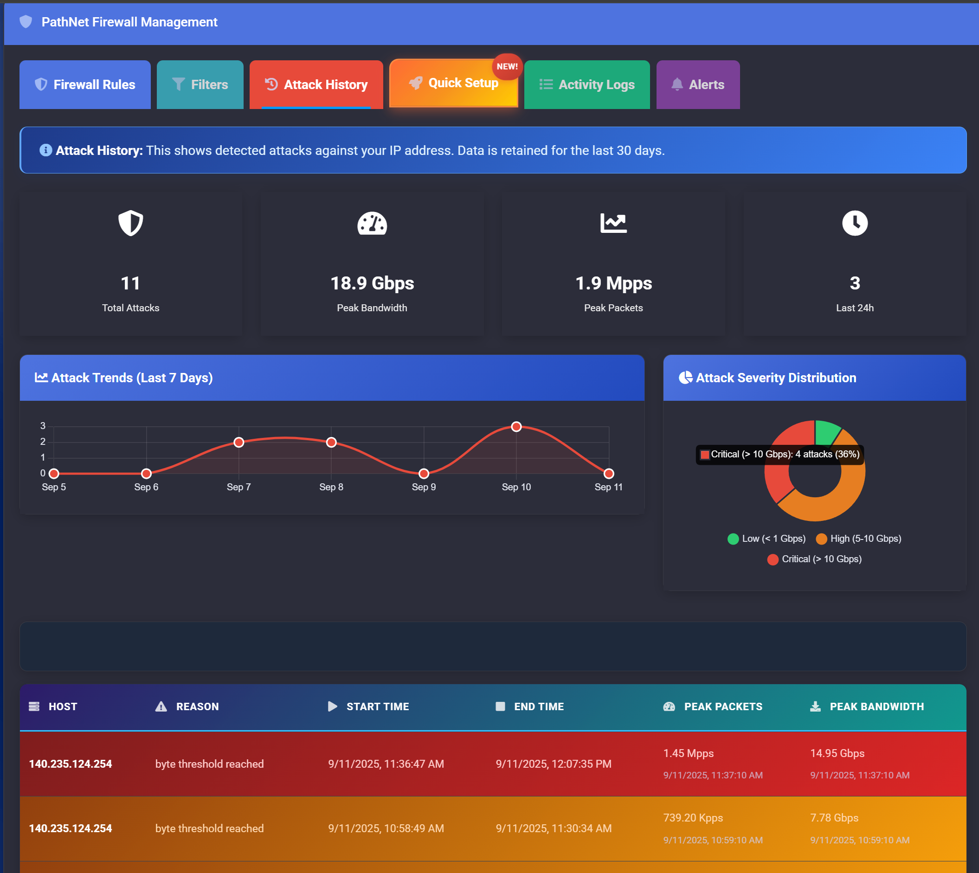This screenshot has height=873, width=979.
Task: Click the gauge icon above Peak Bandwidth
Action: [372, 223]
